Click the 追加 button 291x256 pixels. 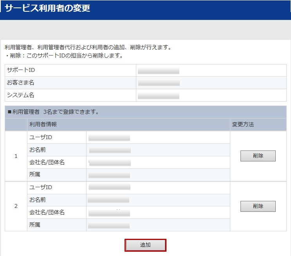tap(145, 245)
